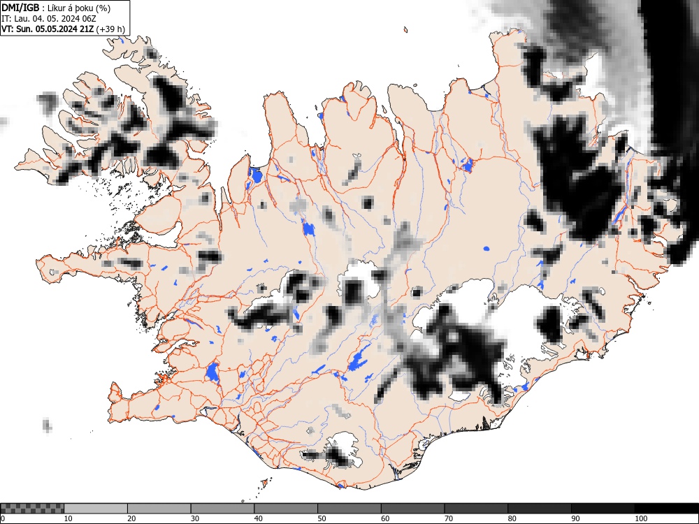The width and height of the screenshot is (699, 524).
Task: Pick the 40–50% legend swatch
Action: (286, 509)
